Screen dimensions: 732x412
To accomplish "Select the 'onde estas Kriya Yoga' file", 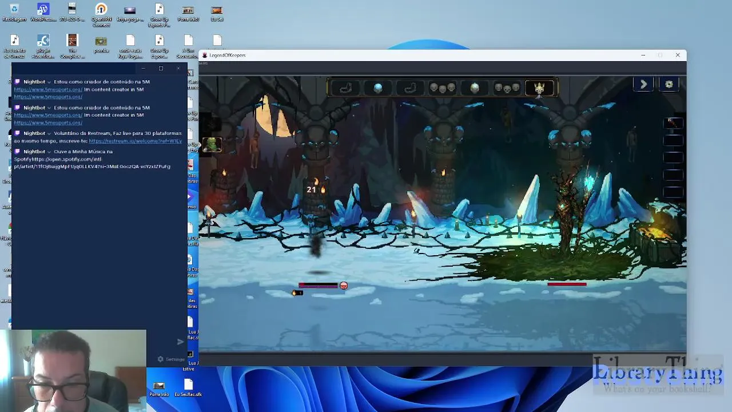I will [130, 47].
